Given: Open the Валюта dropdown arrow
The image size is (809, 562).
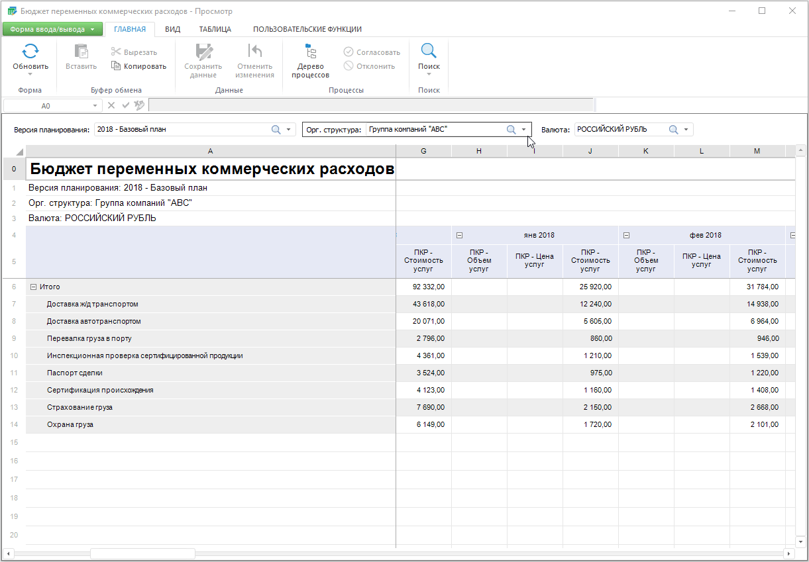Looking at the screenshot, I should (686, 130).
